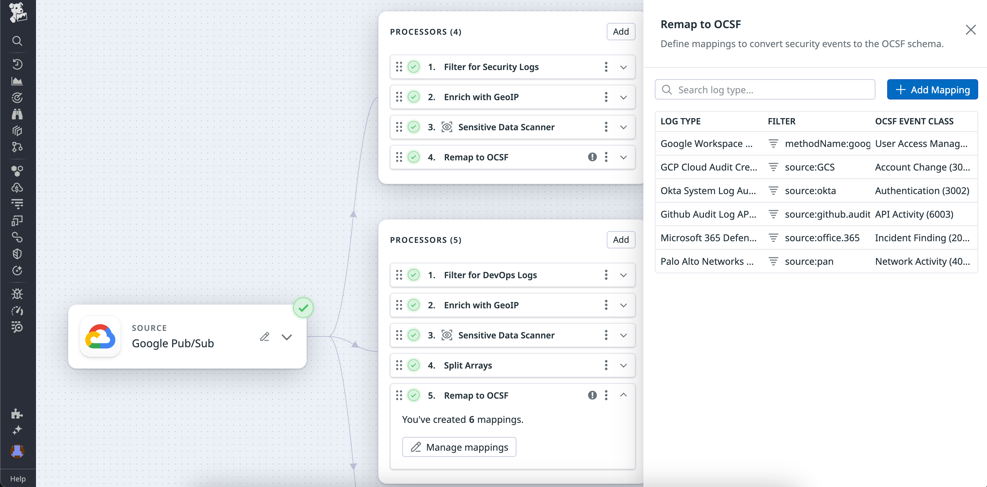Screen dimensions: 987x487
Task: Toggle the status check on Enrich with GeoIP step 2
Action: point(413,97)
